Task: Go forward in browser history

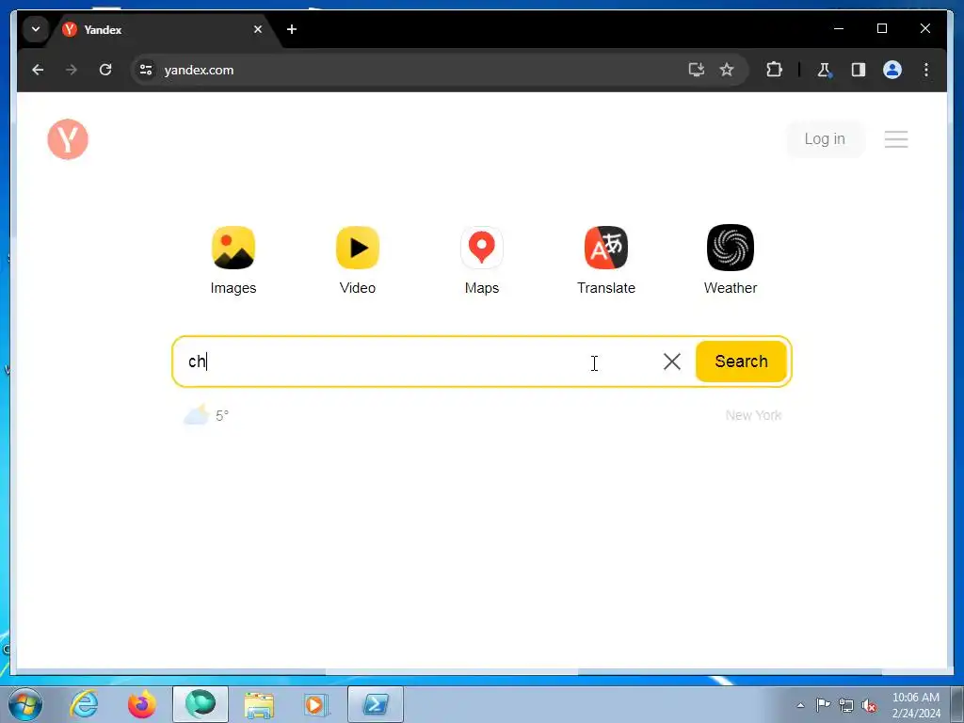Action: (x=72, y=70)
